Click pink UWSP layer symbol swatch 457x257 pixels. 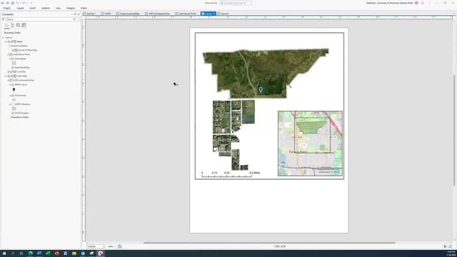click(x=14, y=109)
